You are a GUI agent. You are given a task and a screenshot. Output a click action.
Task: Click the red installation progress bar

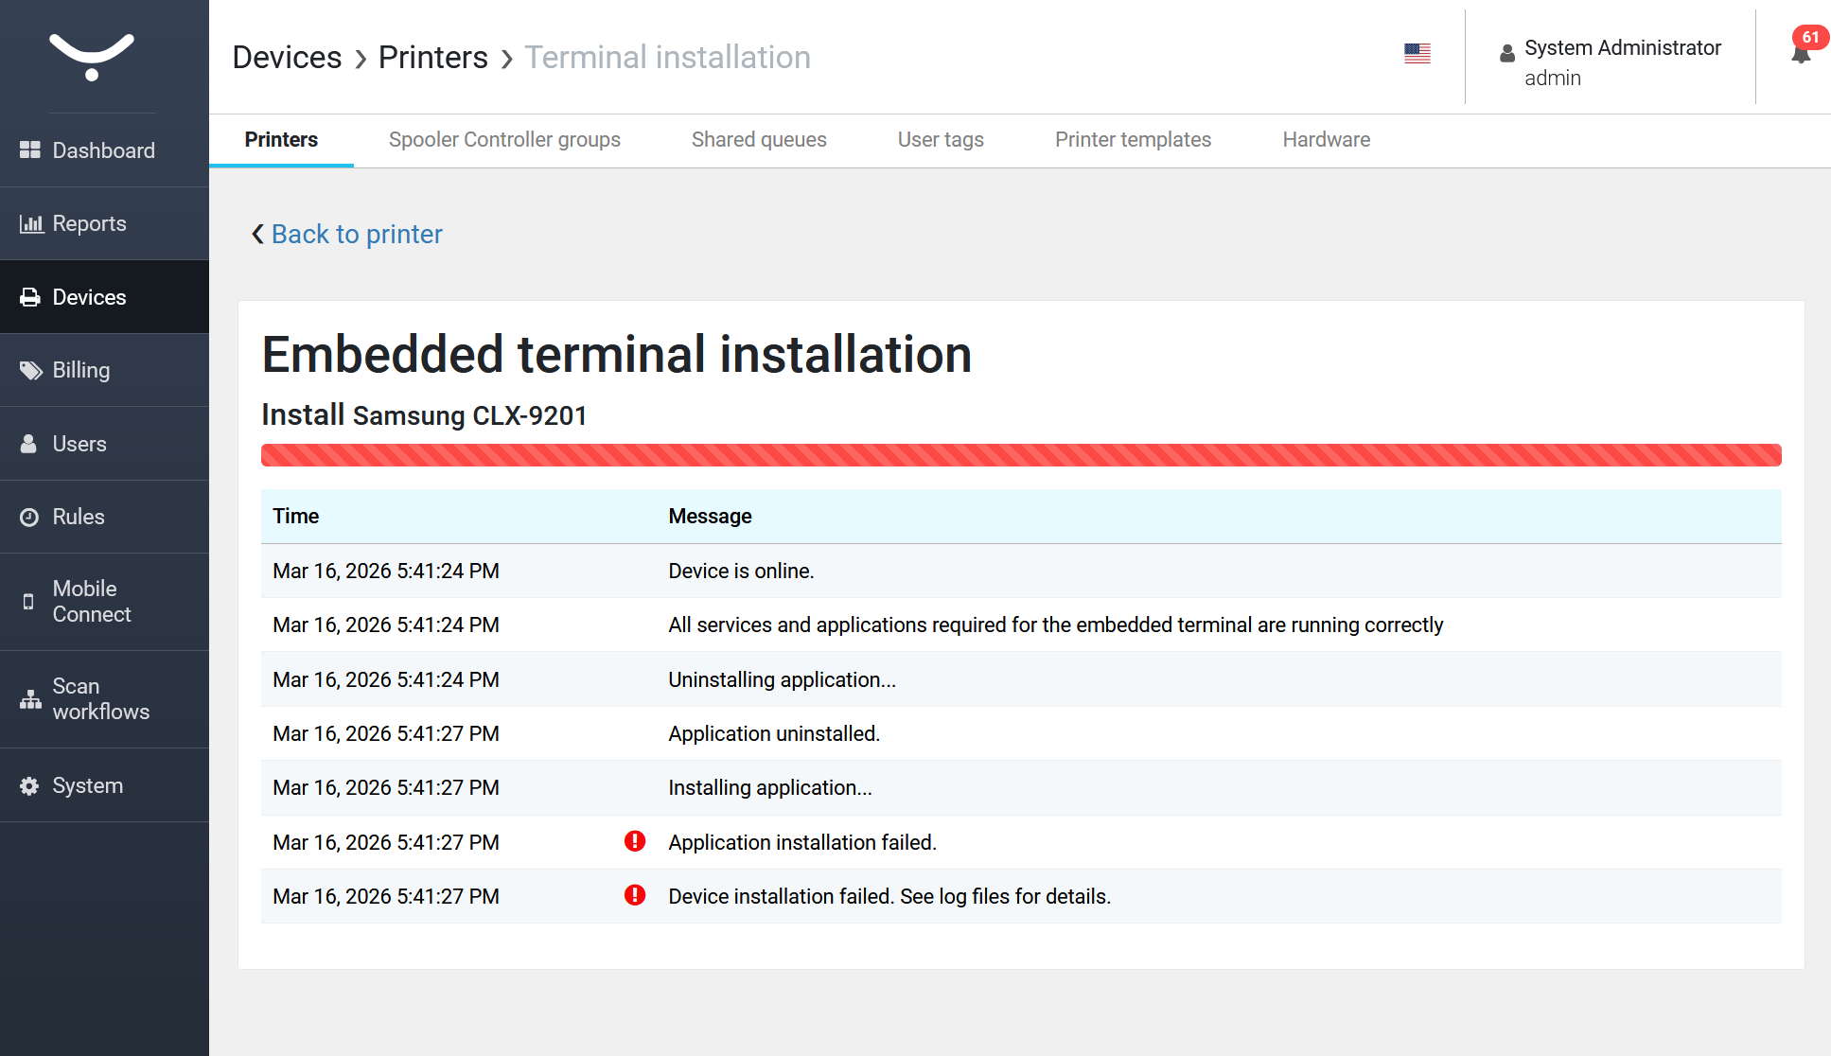point(1020,455)
